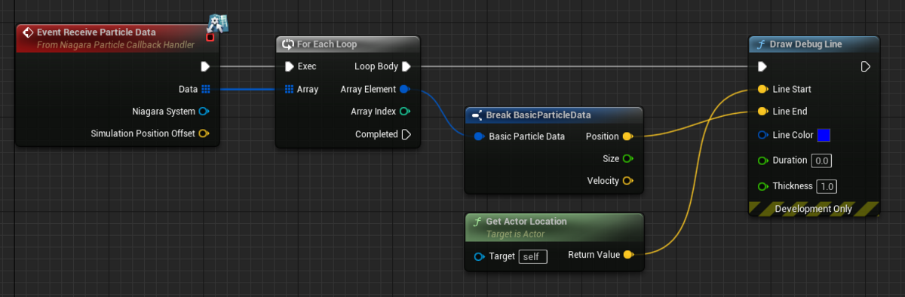The width and height of the screenshot is (905, 297).
Task: Click the Target is Actor subtitle
Action: coord(516,234)
